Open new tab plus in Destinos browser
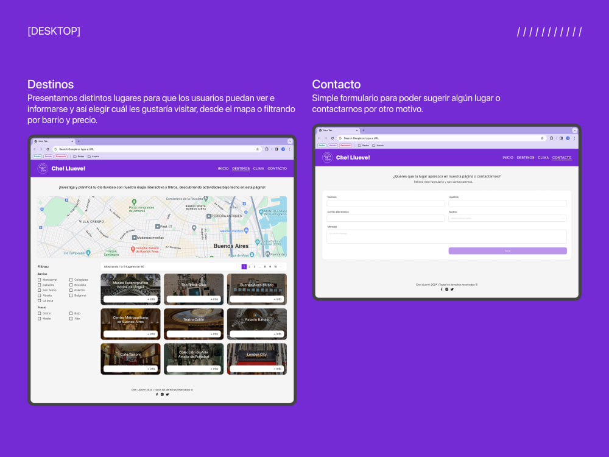 tap(79, 141)
